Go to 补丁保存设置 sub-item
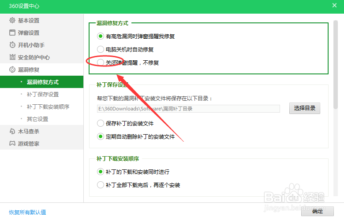The width and height of the screenshot is (344, 220). point(42,94)
